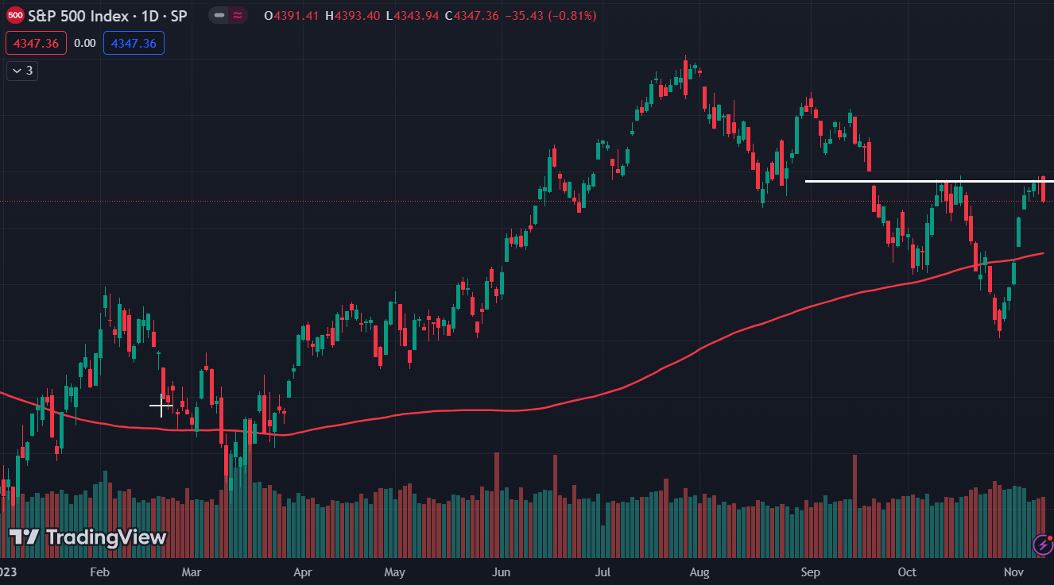Click the Jul label on time axis
1054x585 pixels.
tap(603, 572)
